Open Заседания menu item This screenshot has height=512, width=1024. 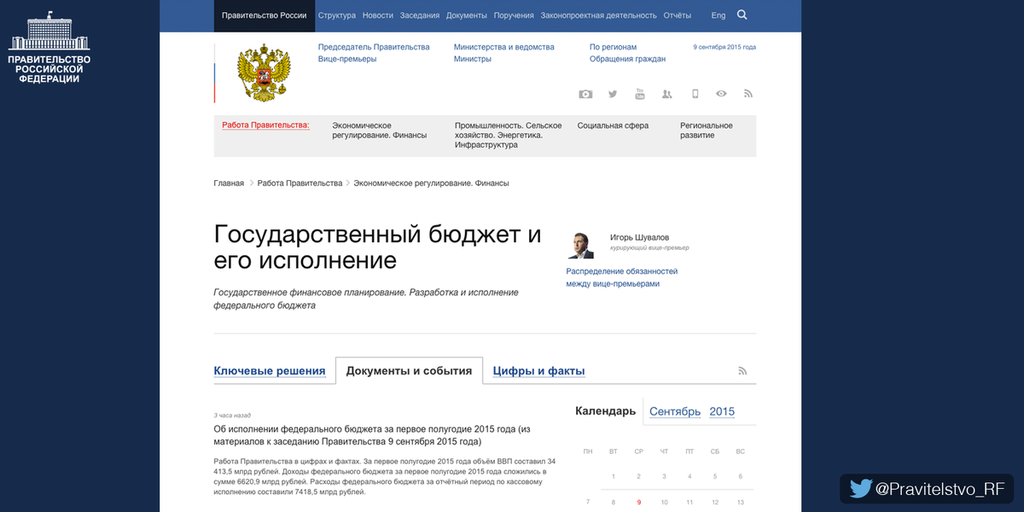click(x=420, y=15)
